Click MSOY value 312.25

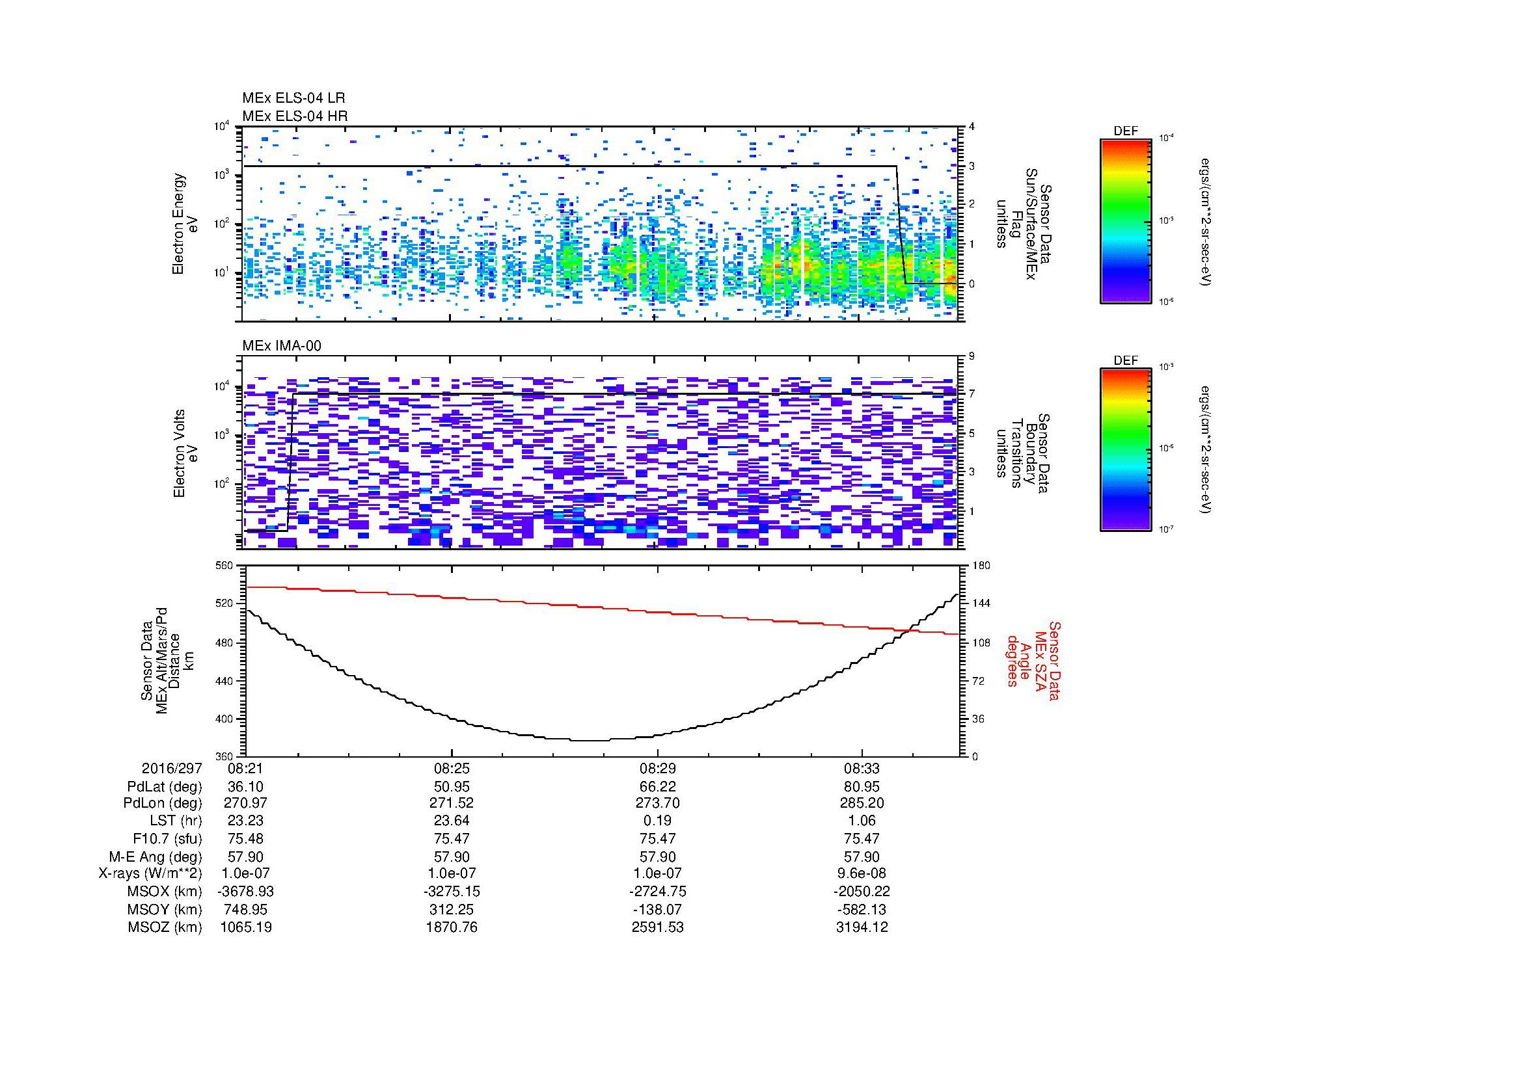click(x=452, y=909)
